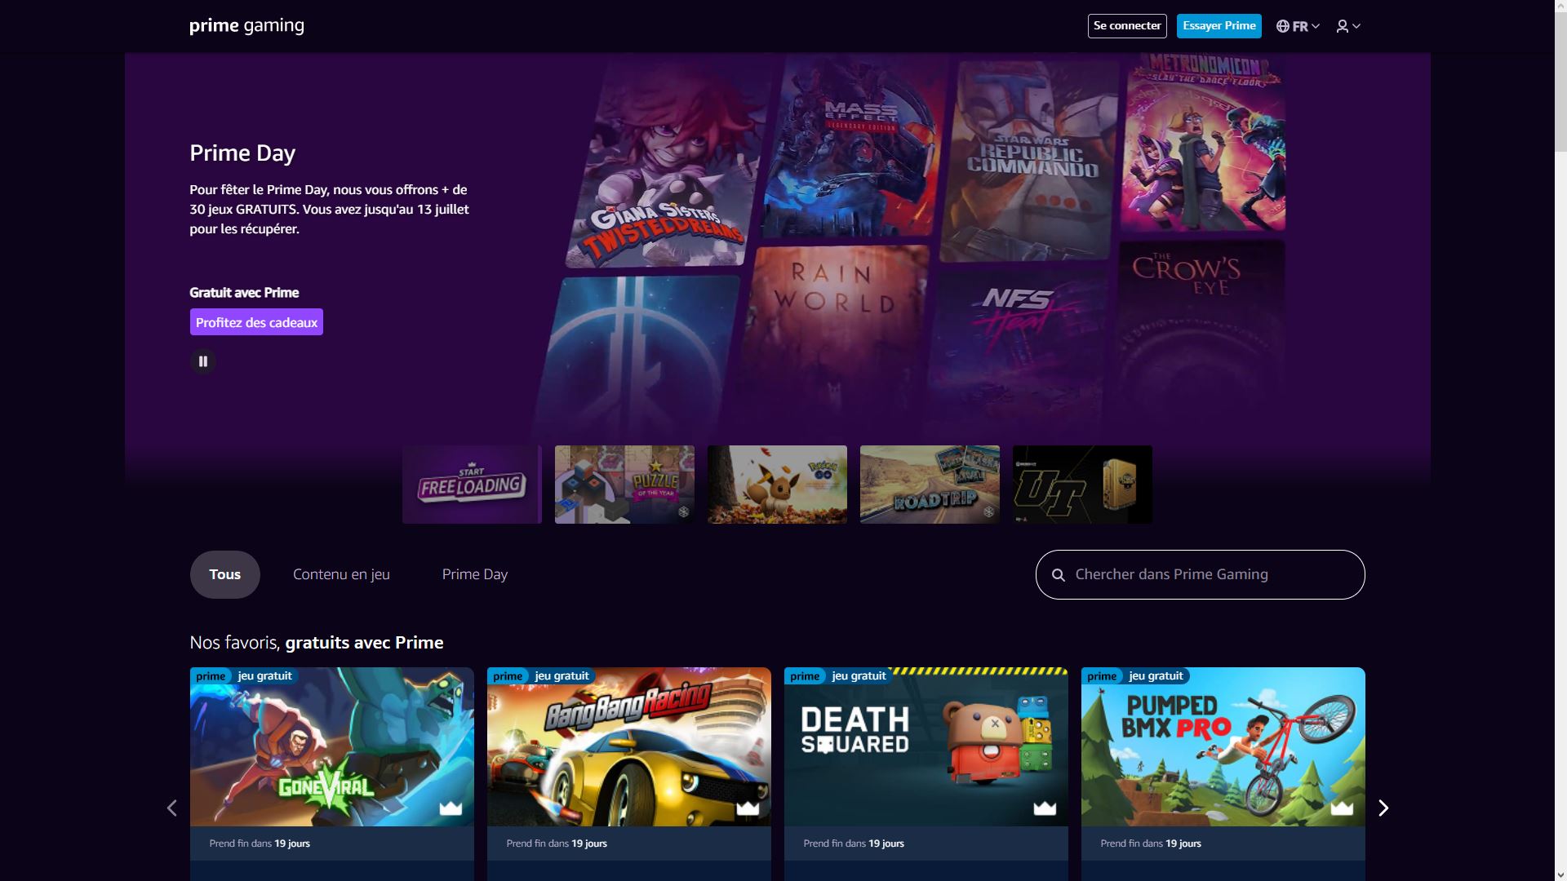Click the Se connecter button
This screenshot has width=1567, height=881.
click(1127, 25)
